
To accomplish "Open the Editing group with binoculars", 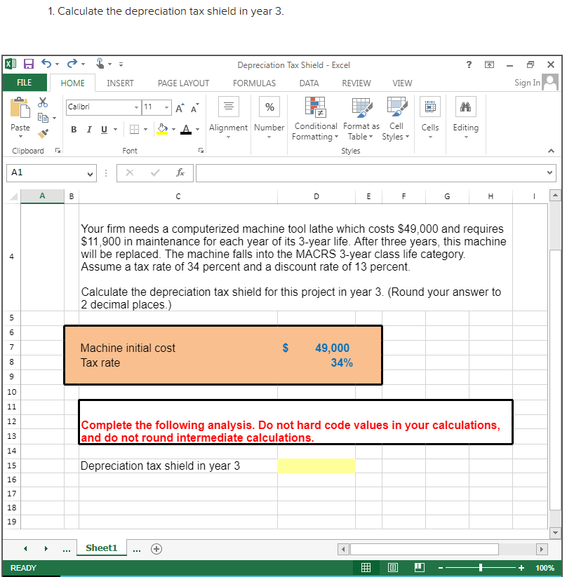I will point(466,118).
